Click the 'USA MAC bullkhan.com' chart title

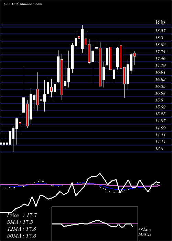pyautogui.click(x=23, y=4)
